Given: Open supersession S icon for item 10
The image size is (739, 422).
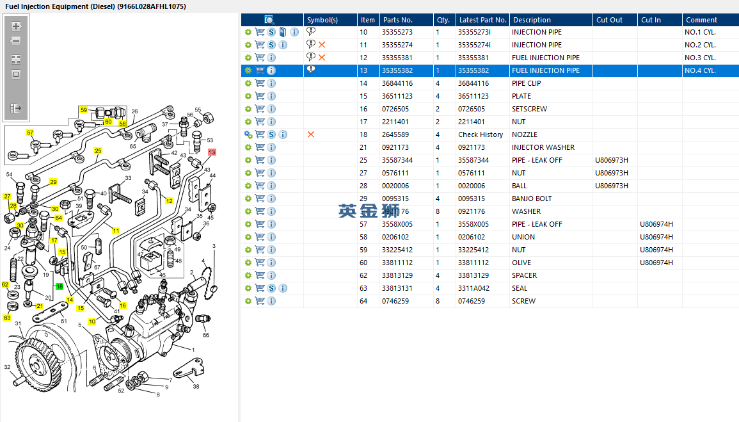Looking at the screenshot, I should pos(271,32).
